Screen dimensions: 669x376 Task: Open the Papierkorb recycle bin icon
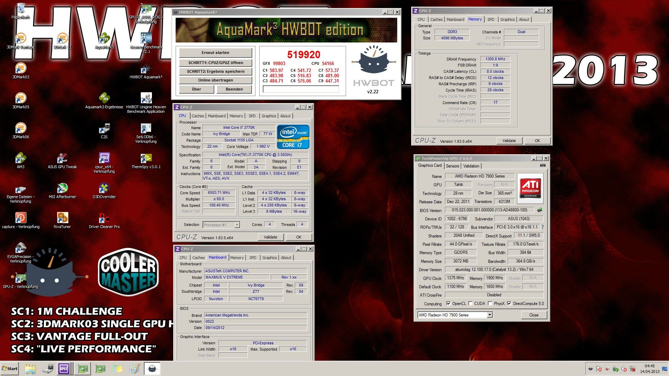21,10
